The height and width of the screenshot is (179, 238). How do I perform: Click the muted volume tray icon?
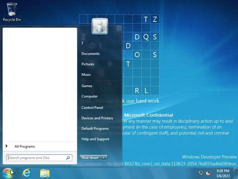click(208, 173)
